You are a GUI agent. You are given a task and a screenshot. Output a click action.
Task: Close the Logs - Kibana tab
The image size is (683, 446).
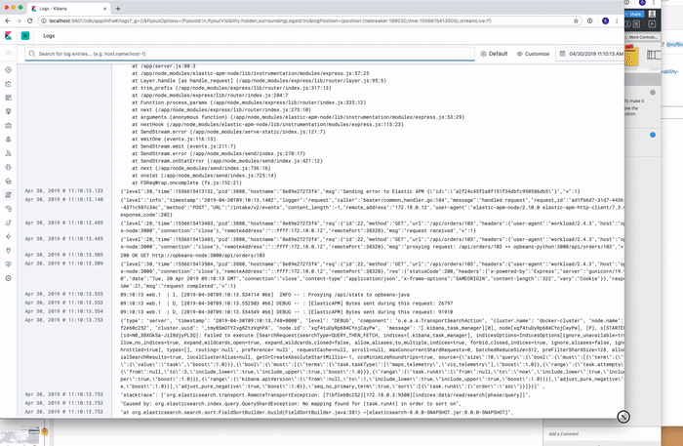click(105, 8)
